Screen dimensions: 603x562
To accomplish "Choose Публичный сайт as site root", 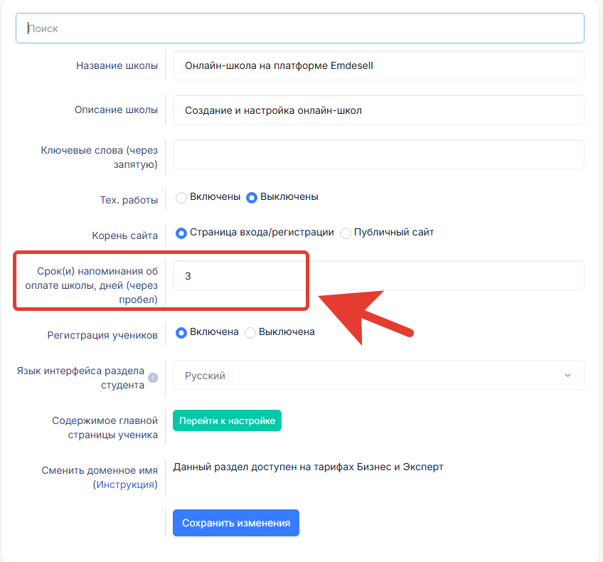I will 346,233.
